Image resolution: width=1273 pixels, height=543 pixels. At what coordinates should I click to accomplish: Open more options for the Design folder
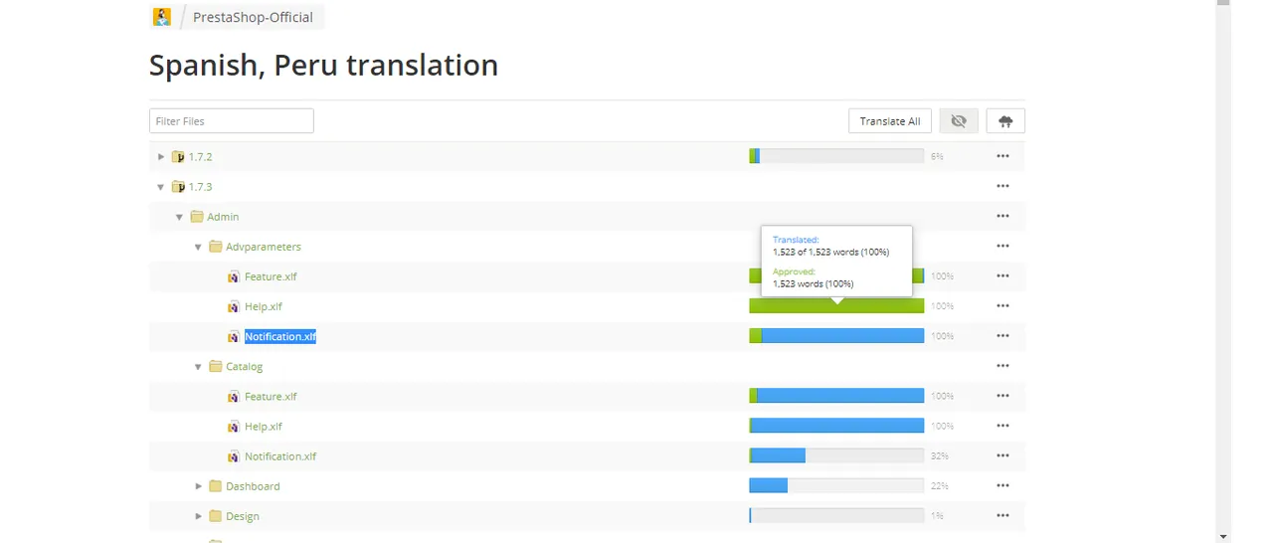[x=1002, y=516]
